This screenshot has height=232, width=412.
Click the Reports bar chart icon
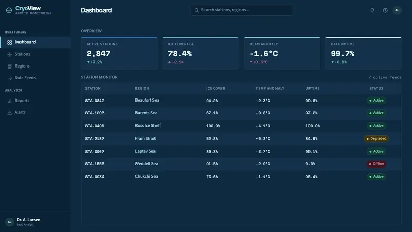[10, 101]
